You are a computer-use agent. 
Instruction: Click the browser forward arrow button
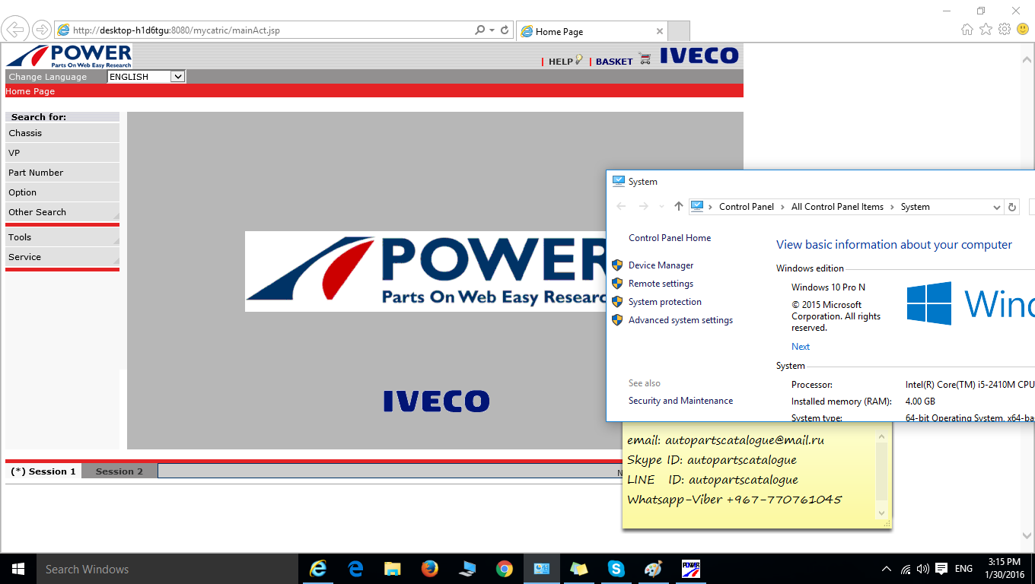41,30
